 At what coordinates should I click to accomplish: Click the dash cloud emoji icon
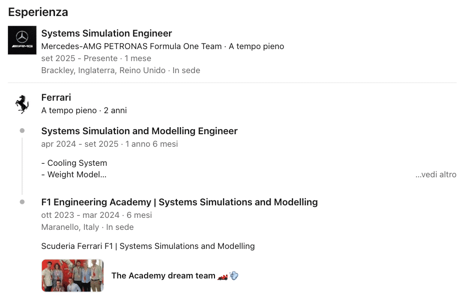point(233,276)
